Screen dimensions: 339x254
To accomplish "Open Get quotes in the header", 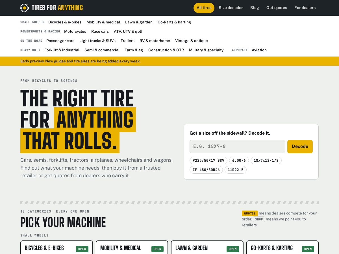I will coord(277,8).
